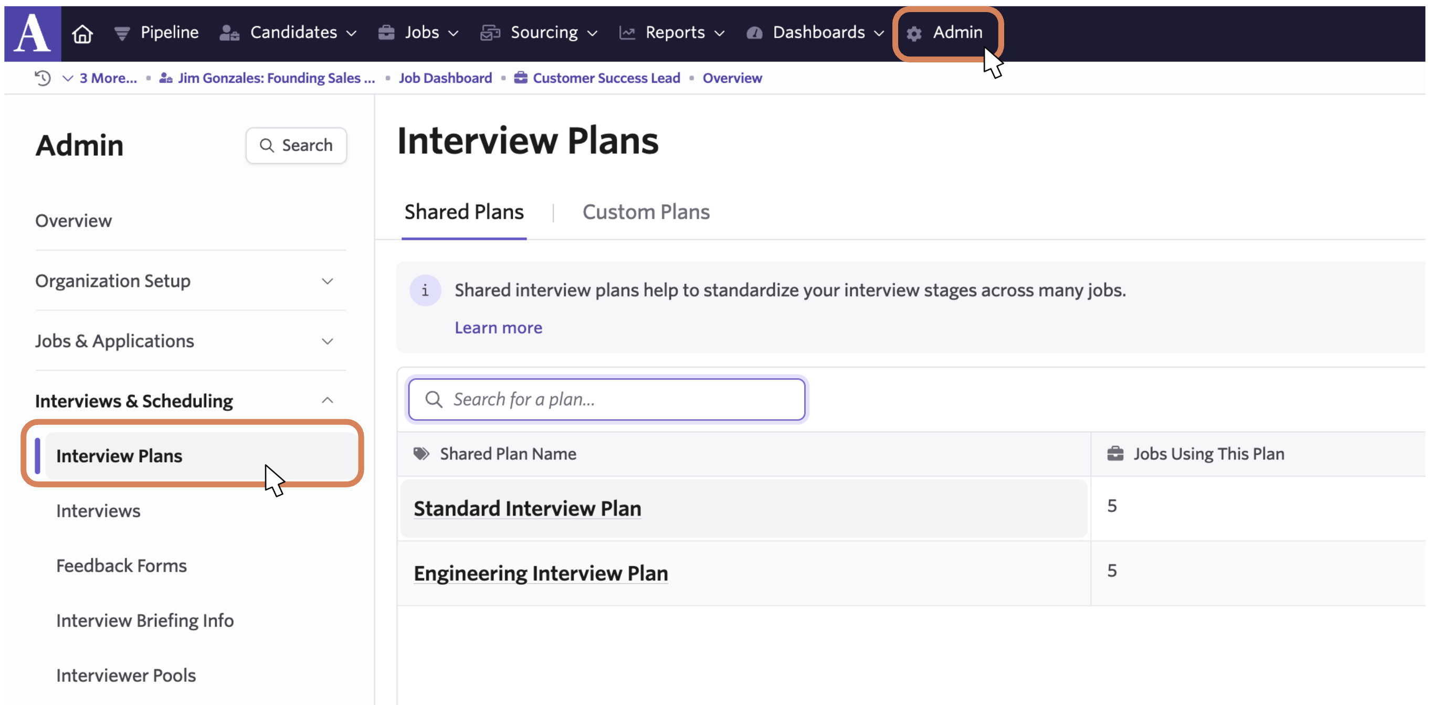Click the Learn more link
This screenshot has width=1432, height=705.
pos(498,328)
